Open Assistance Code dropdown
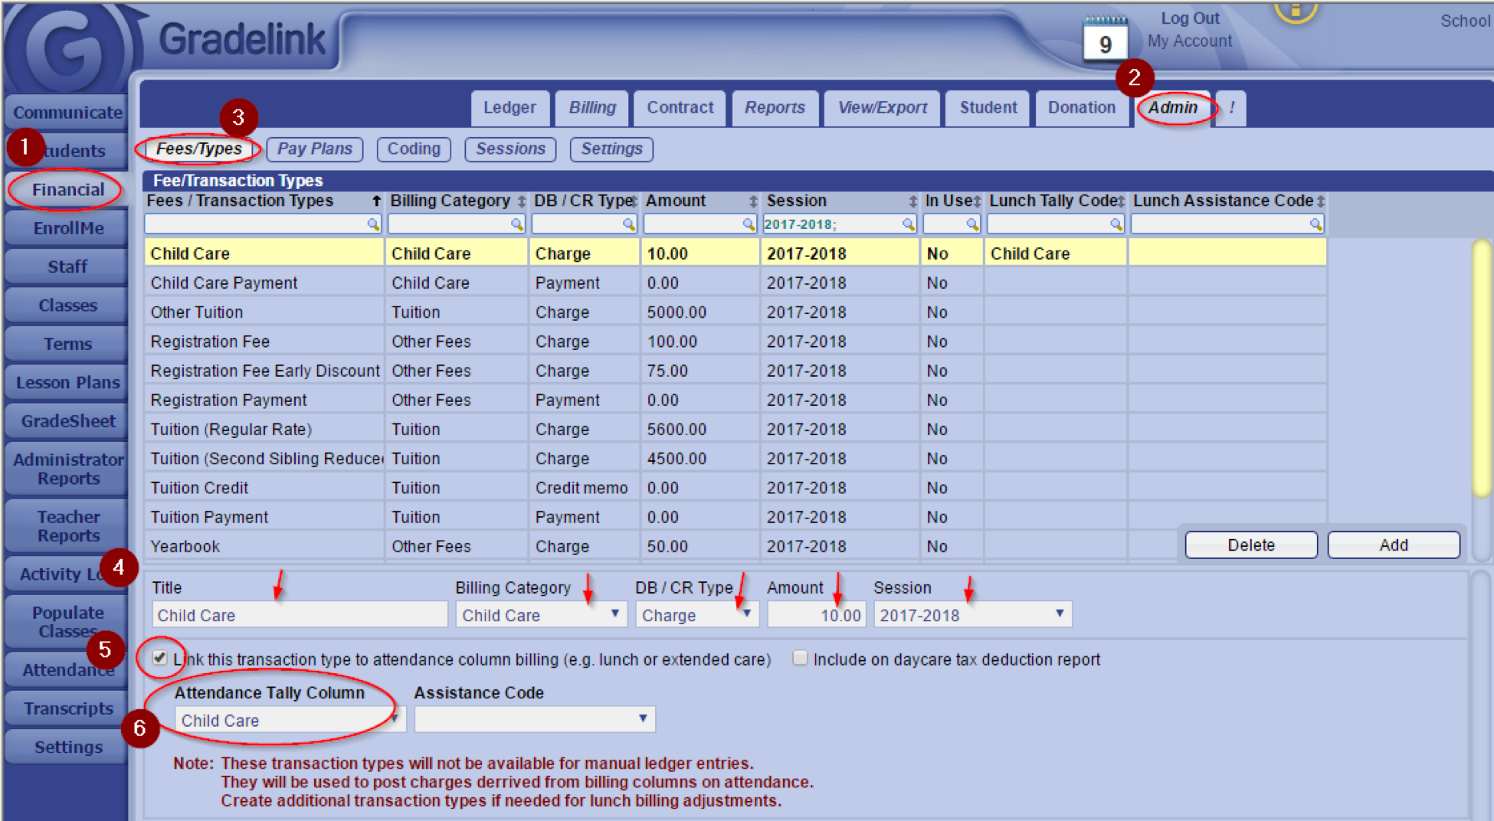This screenshot has width=1494, height=821. pyautogui.click(x=535, y=719)
